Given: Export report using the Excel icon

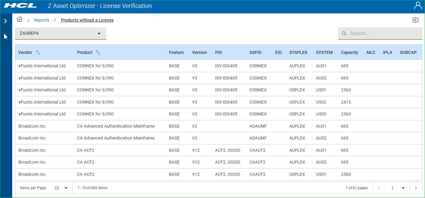Looking at the screenshot, I should click(x=415, y=20).
